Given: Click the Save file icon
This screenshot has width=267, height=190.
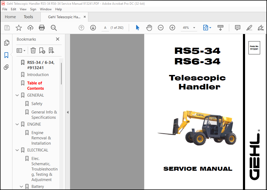Looking at the screenshot, I should click(x=7, y=28).
